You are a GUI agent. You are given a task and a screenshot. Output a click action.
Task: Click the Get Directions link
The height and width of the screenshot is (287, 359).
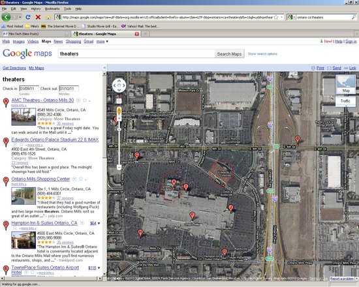tap(14, 68)
